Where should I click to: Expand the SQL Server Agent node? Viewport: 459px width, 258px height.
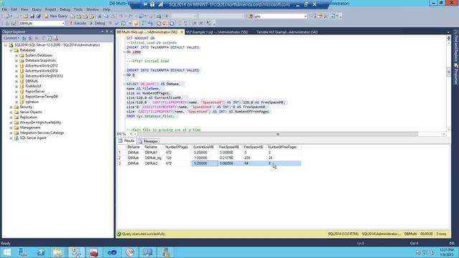11,138
